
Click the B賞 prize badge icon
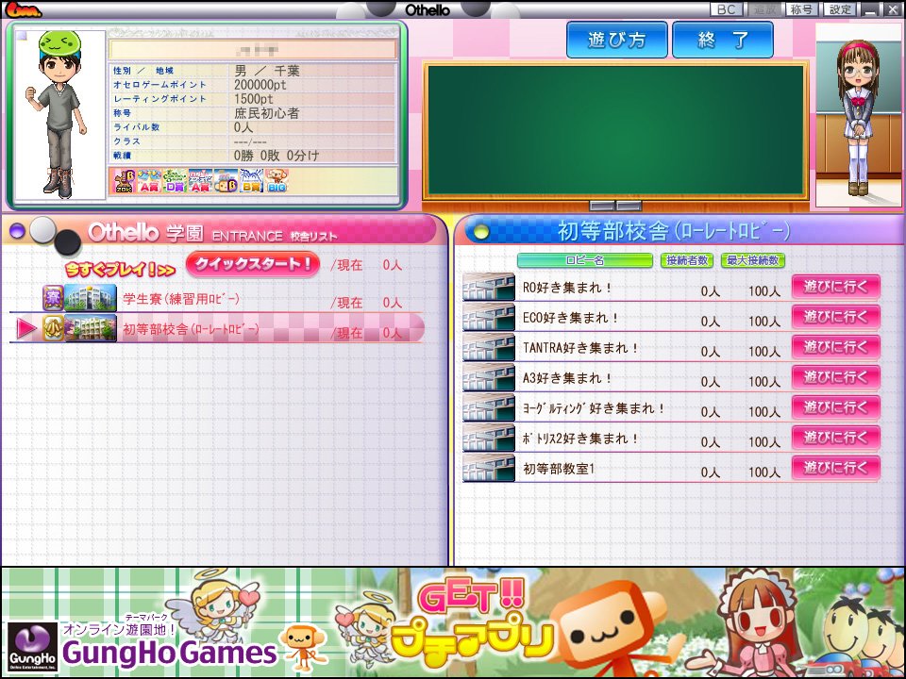coord(251,181)
